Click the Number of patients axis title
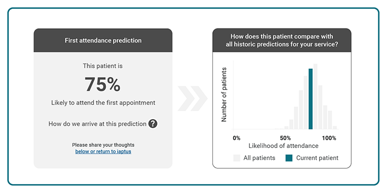387x193 pixels. coord(224,94)
